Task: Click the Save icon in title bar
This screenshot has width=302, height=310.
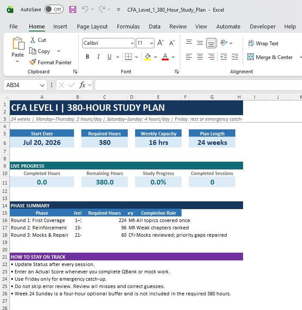Action: tap(73, 9)
